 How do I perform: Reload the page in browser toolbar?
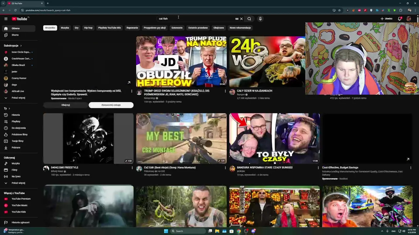(15, 10)
